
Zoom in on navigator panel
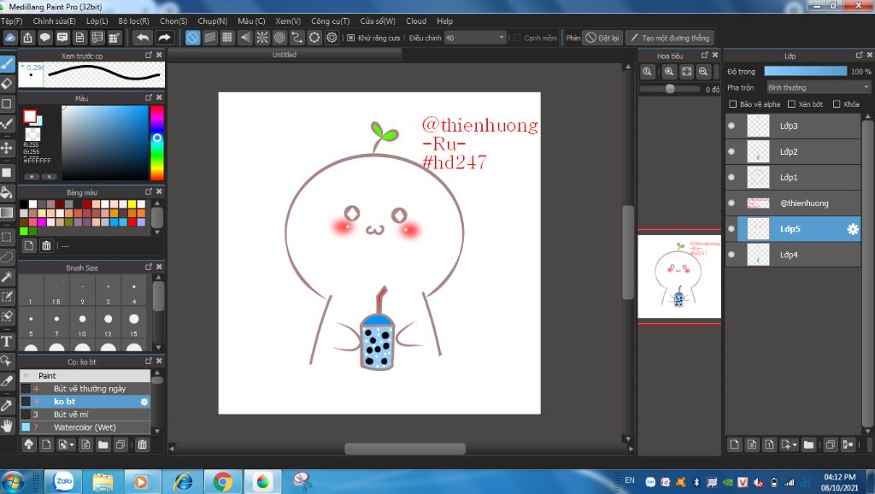tap(669, 72)
